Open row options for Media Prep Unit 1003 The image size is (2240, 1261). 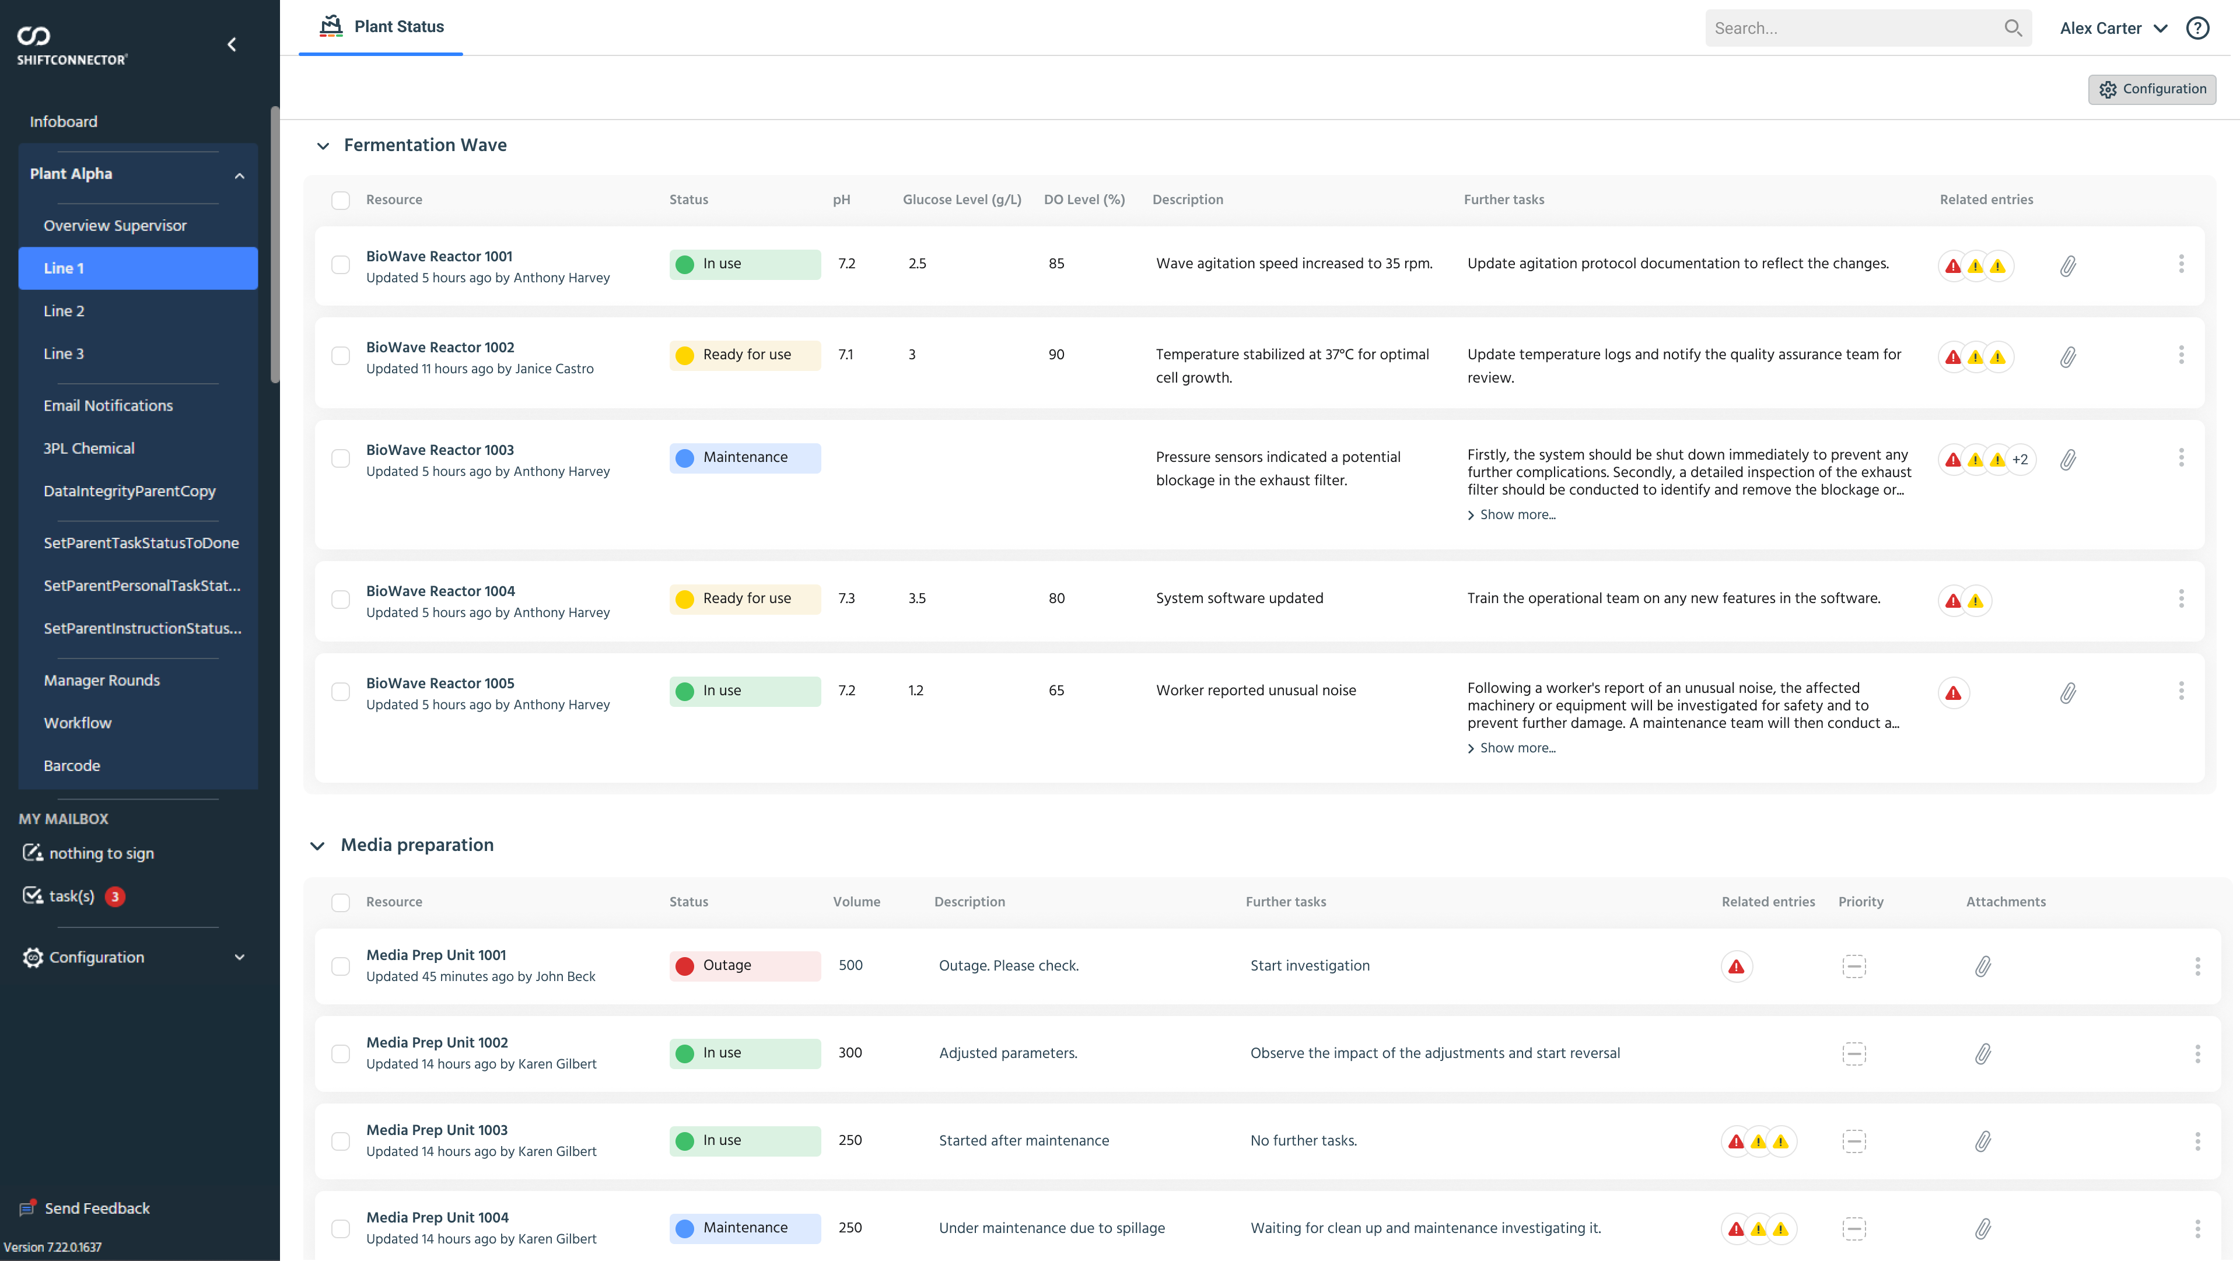click(2197, 1141)
